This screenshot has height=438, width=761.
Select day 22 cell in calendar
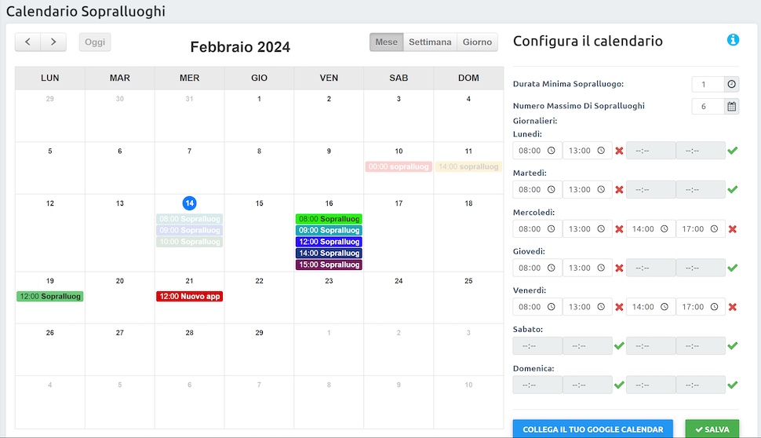pyautogui.click(x=259, y=297)
